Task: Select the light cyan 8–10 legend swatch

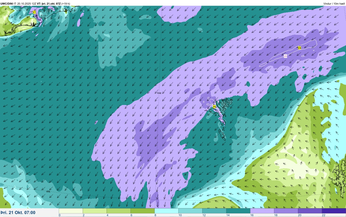Action: click(x=167, y=211)
